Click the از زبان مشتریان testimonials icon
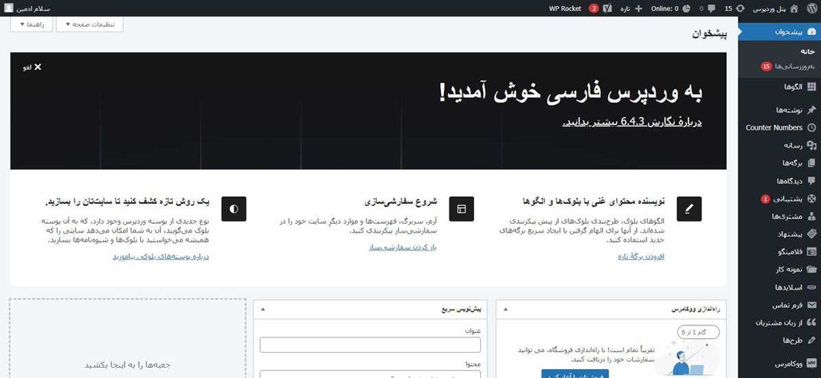This screenshot has height=378, width=821. click(811, 323)
